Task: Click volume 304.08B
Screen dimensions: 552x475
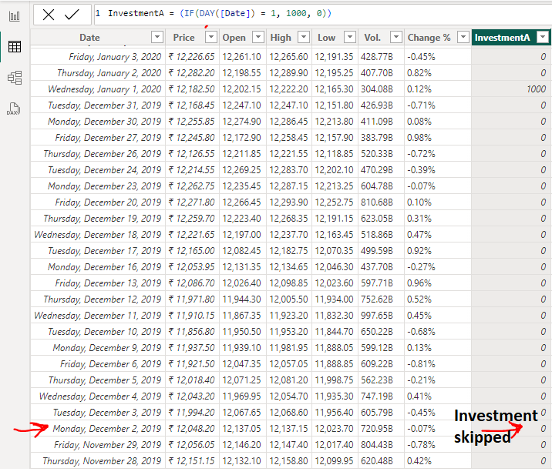Action: tap(377, 89)
